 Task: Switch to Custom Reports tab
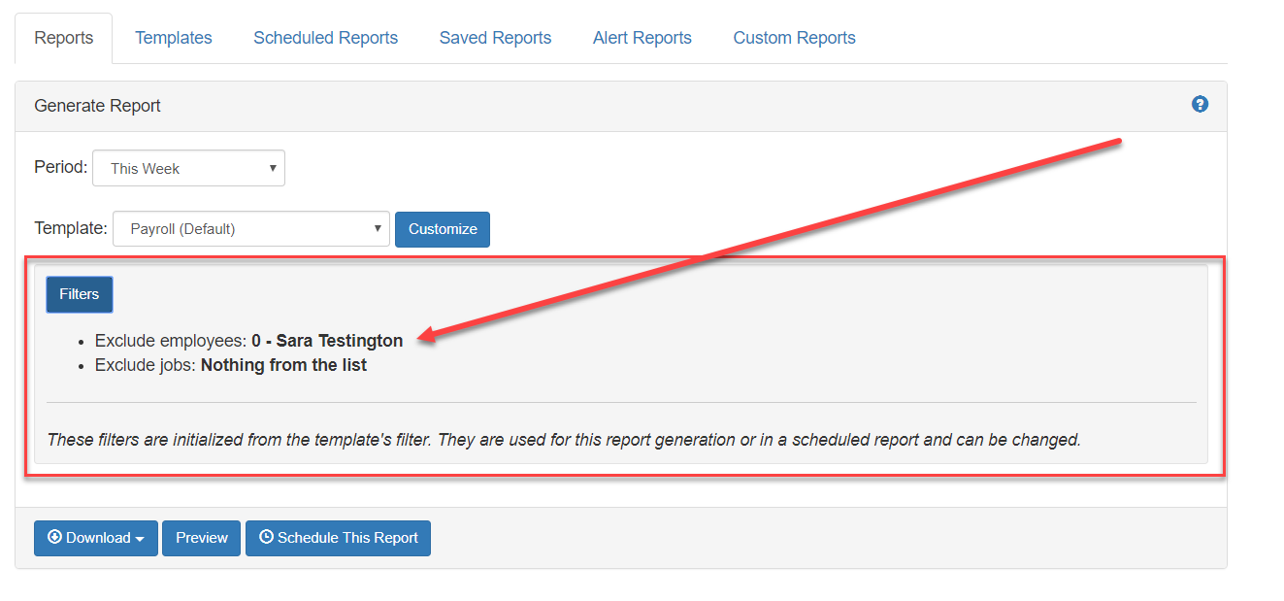pos(794,37)
